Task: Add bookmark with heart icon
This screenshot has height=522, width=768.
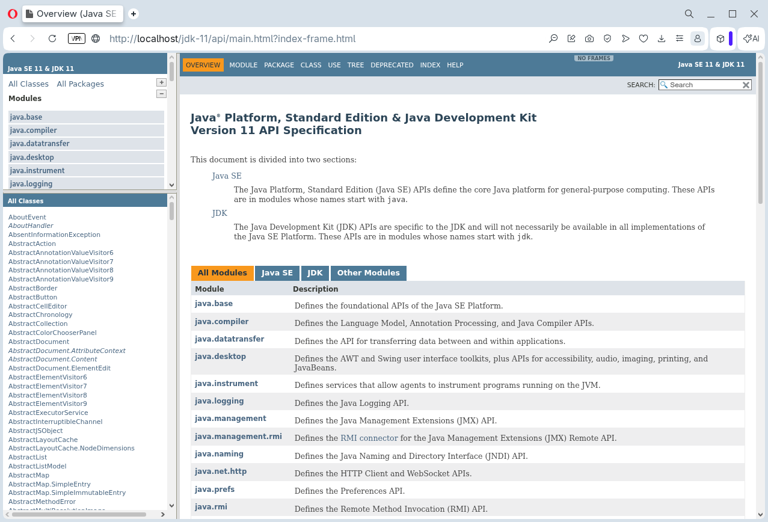Action: pos(644,38)
